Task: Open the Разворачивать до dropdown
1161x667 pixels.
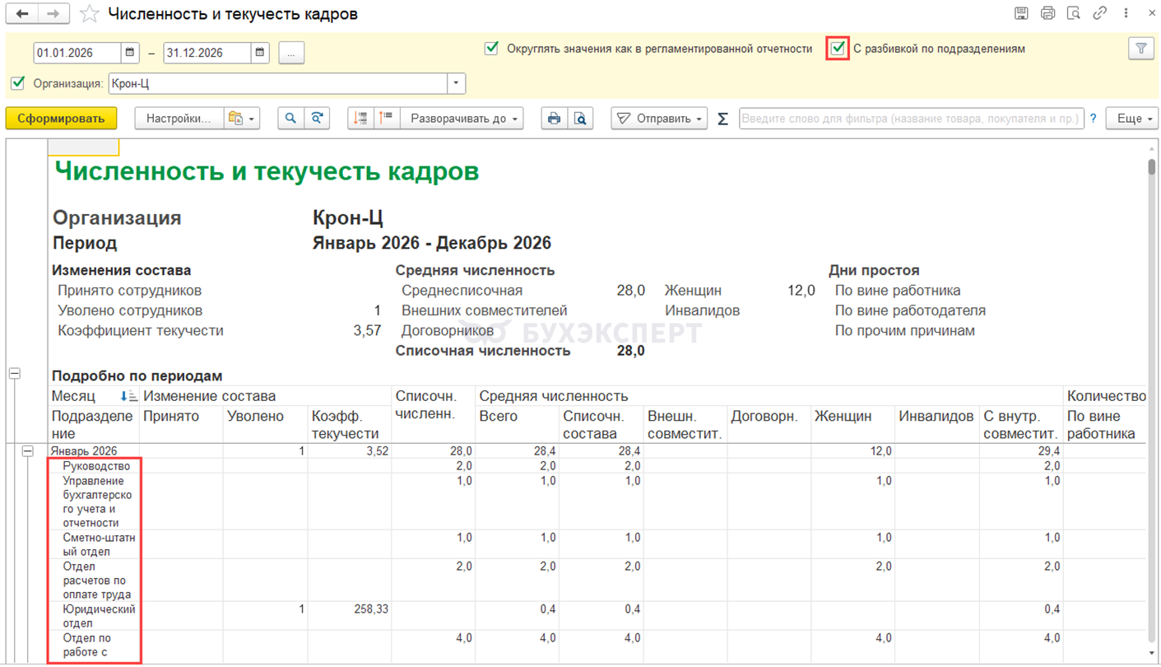Action: click(x=465, y=119)
